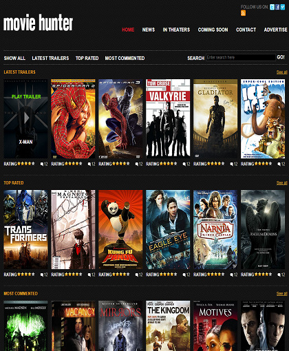Click comment icon under Kung Fu Panda poster
The height and width of the screenshot is (351, 289).
pos(137,275)
